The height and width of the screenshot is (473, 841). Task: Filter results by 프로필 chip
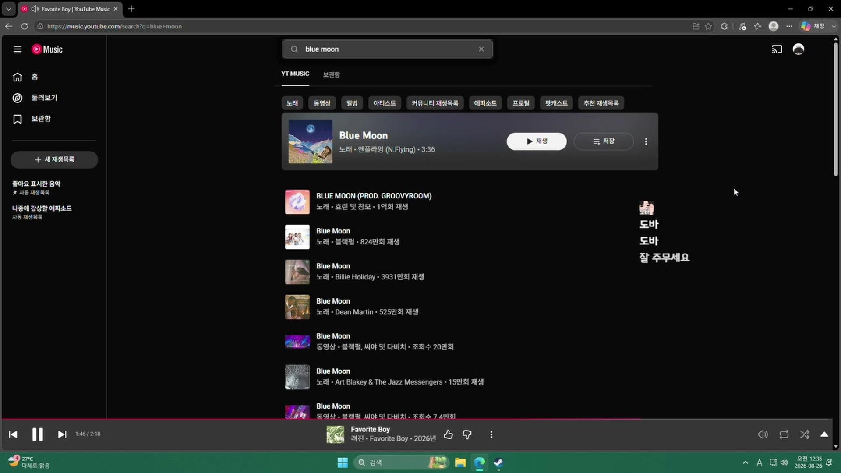[x=521, y=103]
